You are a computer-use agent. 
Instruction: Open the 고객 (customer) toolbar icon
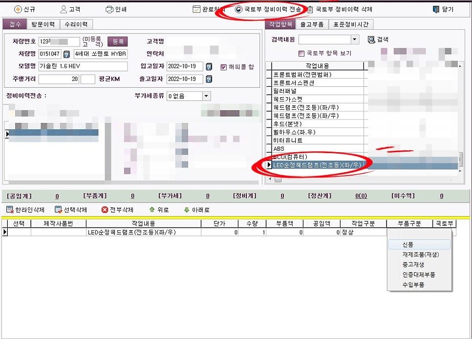coord(64,9)
